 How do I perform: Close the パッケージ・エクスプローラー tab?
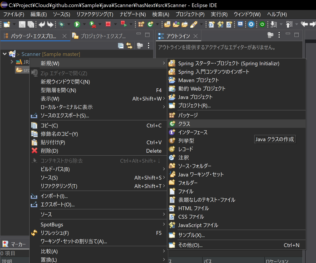coord(65,36)
